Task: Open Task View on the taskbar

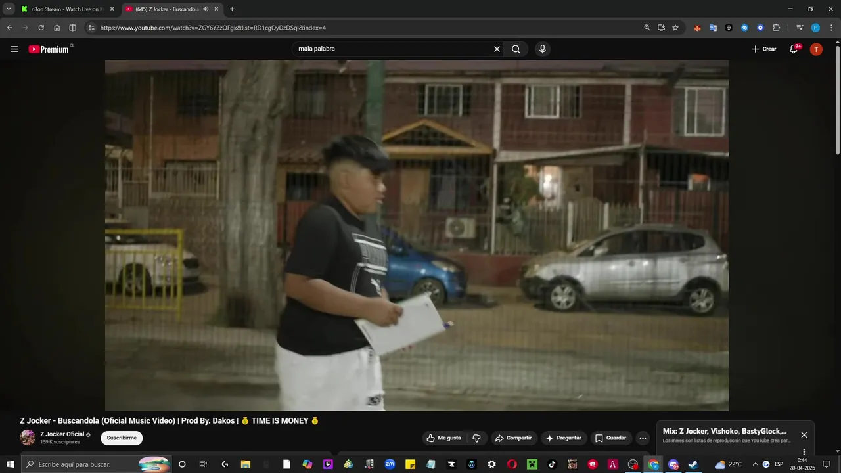Action: [203, 464]
